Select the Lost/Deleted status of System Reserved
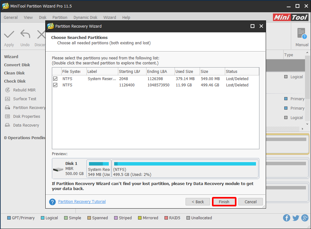This screenshot has width=311, height=229. click(x=237, y=79)
